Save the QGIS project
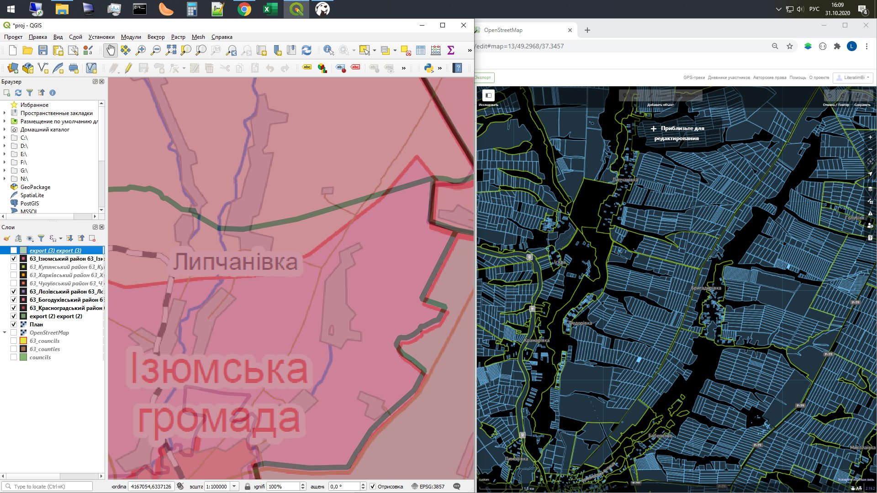The width and height of the screenshot is (877, 493). [43, 50]
